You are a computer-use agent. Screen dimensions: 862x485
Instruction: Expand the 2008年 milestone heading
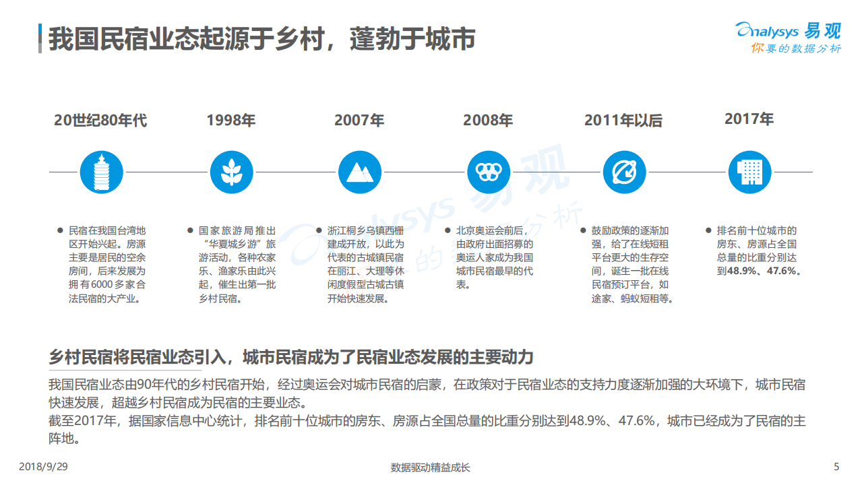click(487, 121)
